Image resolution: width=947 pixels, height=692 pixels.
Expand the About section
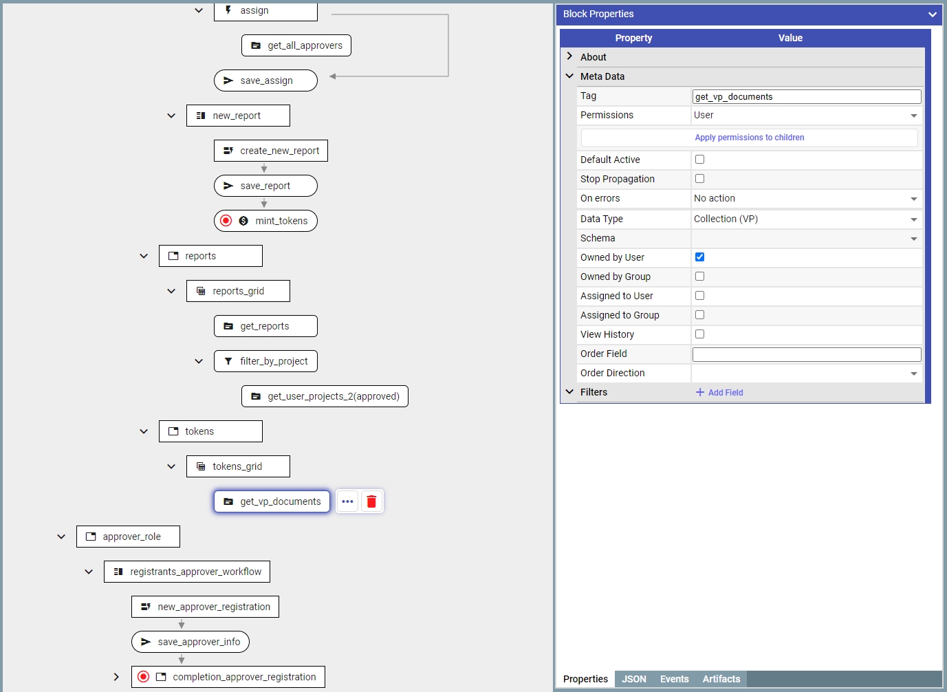[x=569, y=56]
